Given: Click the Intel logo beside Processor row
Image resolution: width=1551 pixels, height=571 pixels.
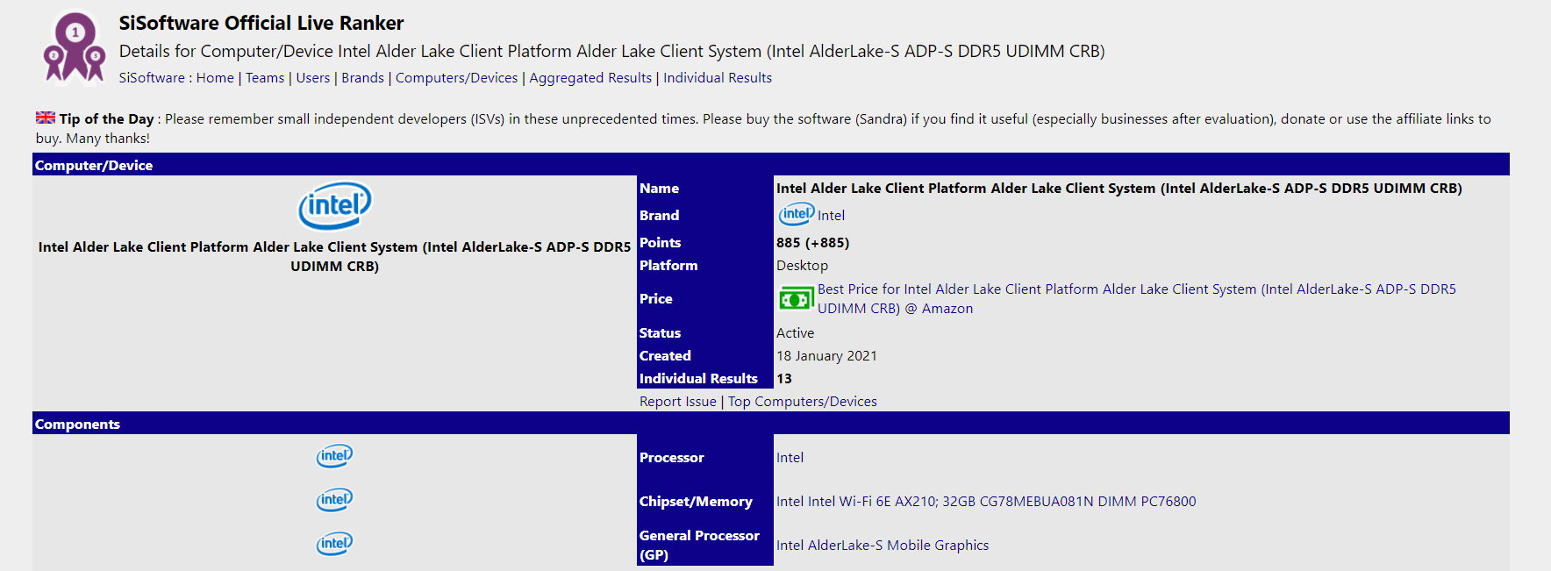Looking at the screenshot, I should click(x=334, y=456).
